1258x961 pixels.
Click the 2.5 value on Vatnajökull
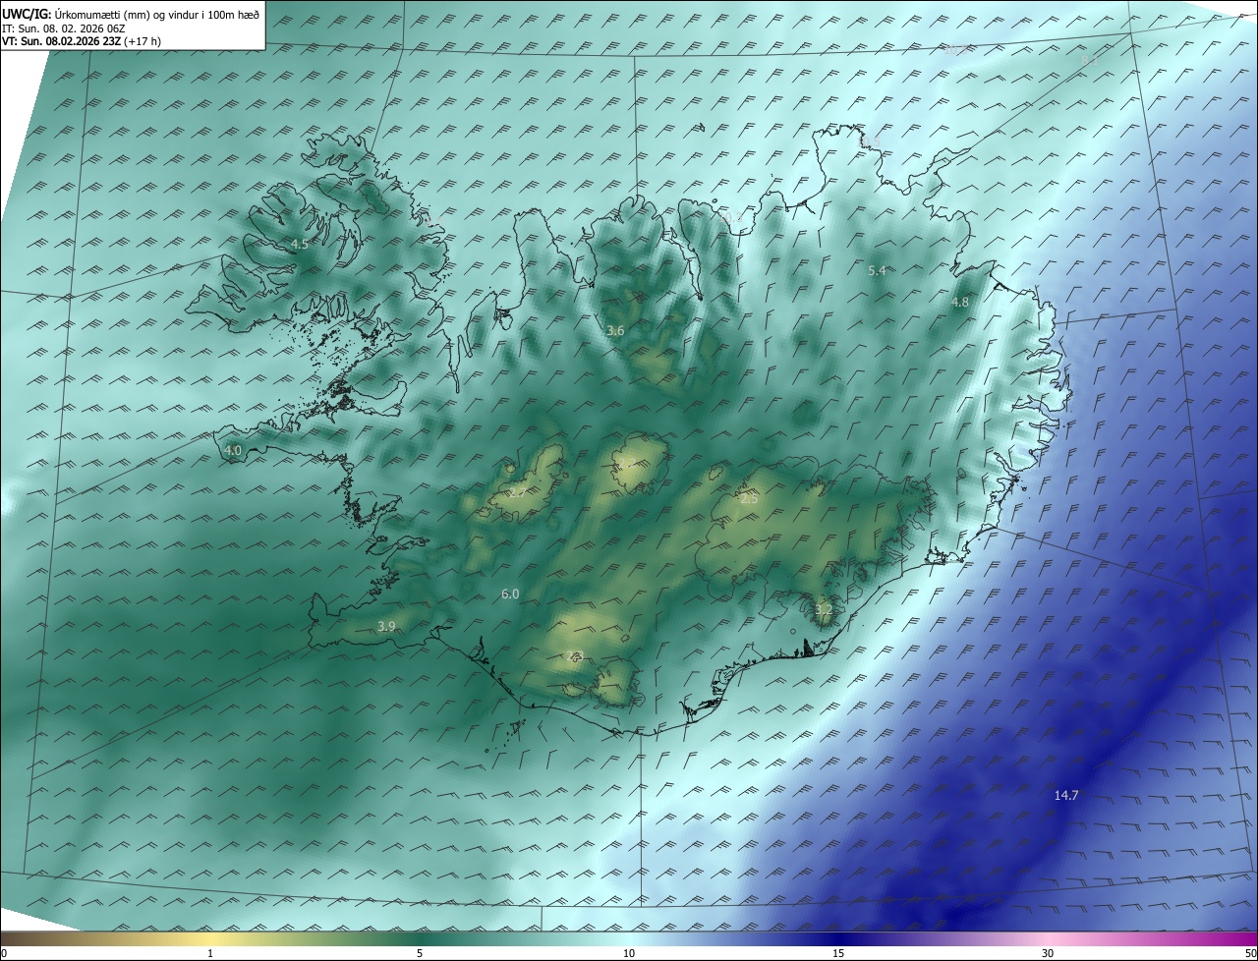(x=749, y=499)
